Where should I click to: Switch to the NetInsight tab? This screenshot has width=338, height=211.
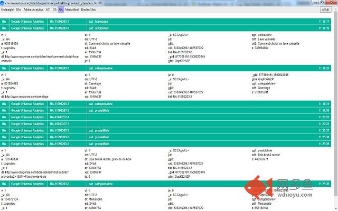7,9
